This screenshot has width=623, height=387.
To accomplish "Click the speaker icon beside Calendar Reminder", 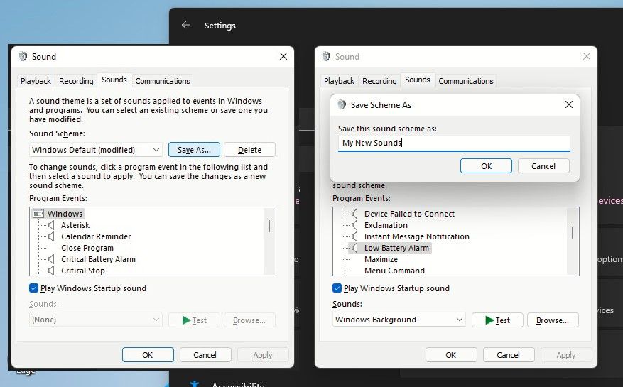I will click(x=51, y=236).
